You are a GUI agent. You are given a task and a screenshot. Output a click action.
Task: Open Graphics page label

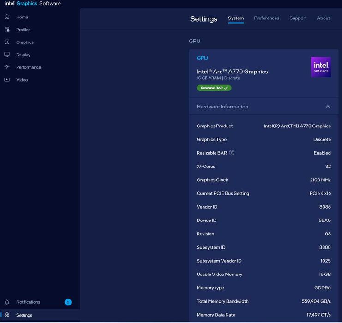click(x=25, y=42)
